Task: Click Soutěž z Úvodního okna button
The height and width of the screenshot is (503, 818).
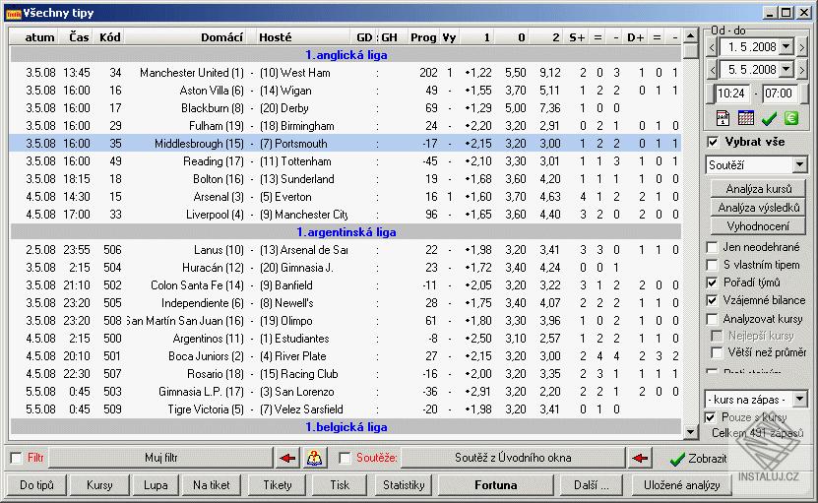Action: [x=513, y=458]
